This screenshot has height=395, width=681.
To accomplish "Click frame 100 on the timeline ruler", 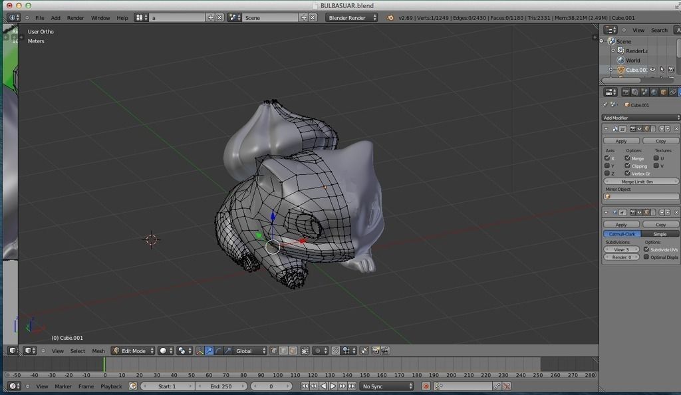I will (277, 375).
